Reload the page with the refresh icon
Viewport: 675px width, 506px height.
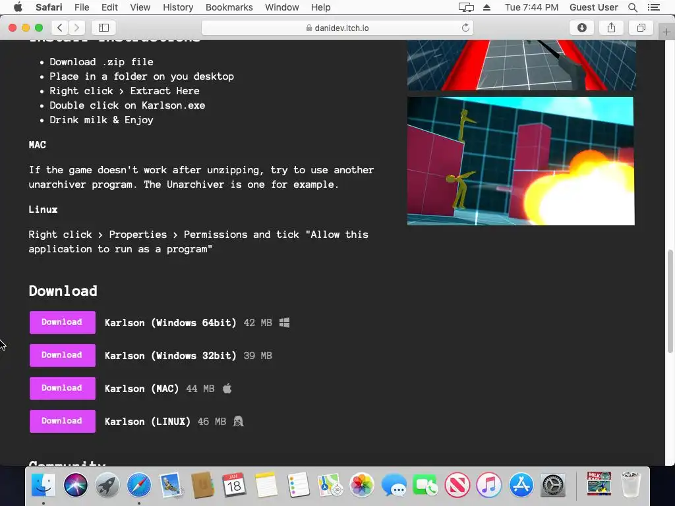[465, 28]
